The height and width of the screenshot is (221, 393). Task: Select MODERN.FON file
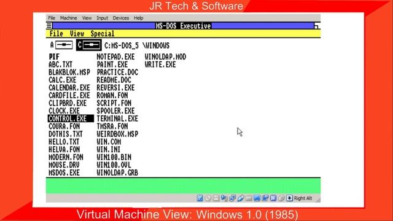point(66,157)
